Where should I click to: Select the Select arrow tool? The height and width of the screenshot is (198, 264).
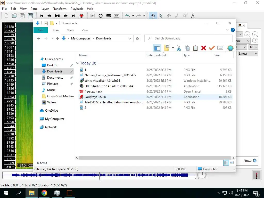point(161,16)
